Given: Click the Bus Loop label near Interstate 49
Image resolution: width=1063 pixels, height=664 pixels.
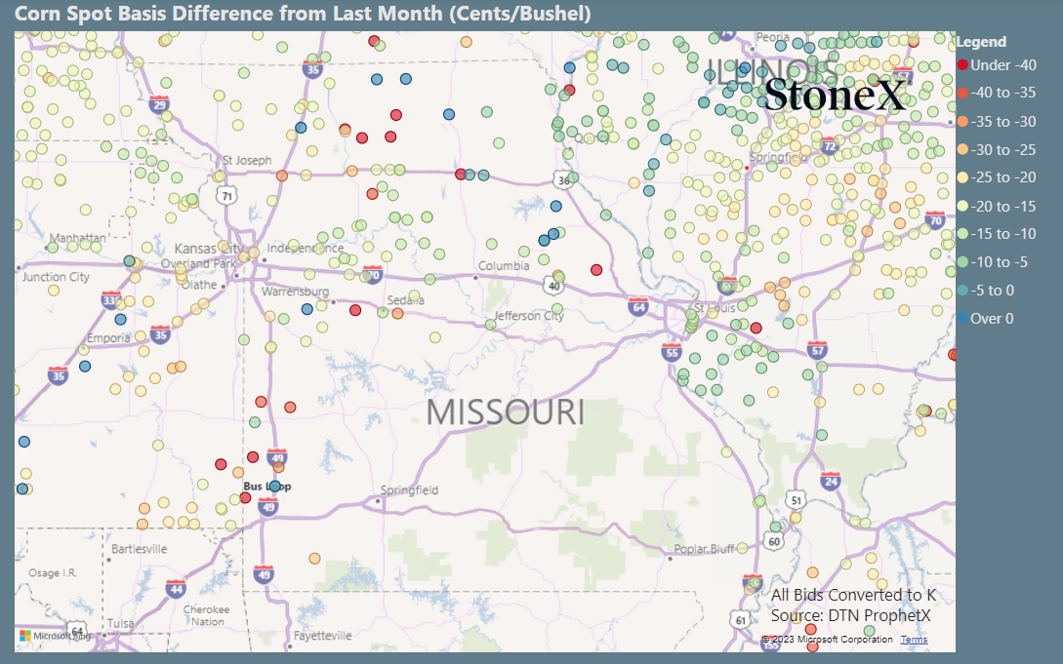Looking at the screenshot, I should (267, 486).
